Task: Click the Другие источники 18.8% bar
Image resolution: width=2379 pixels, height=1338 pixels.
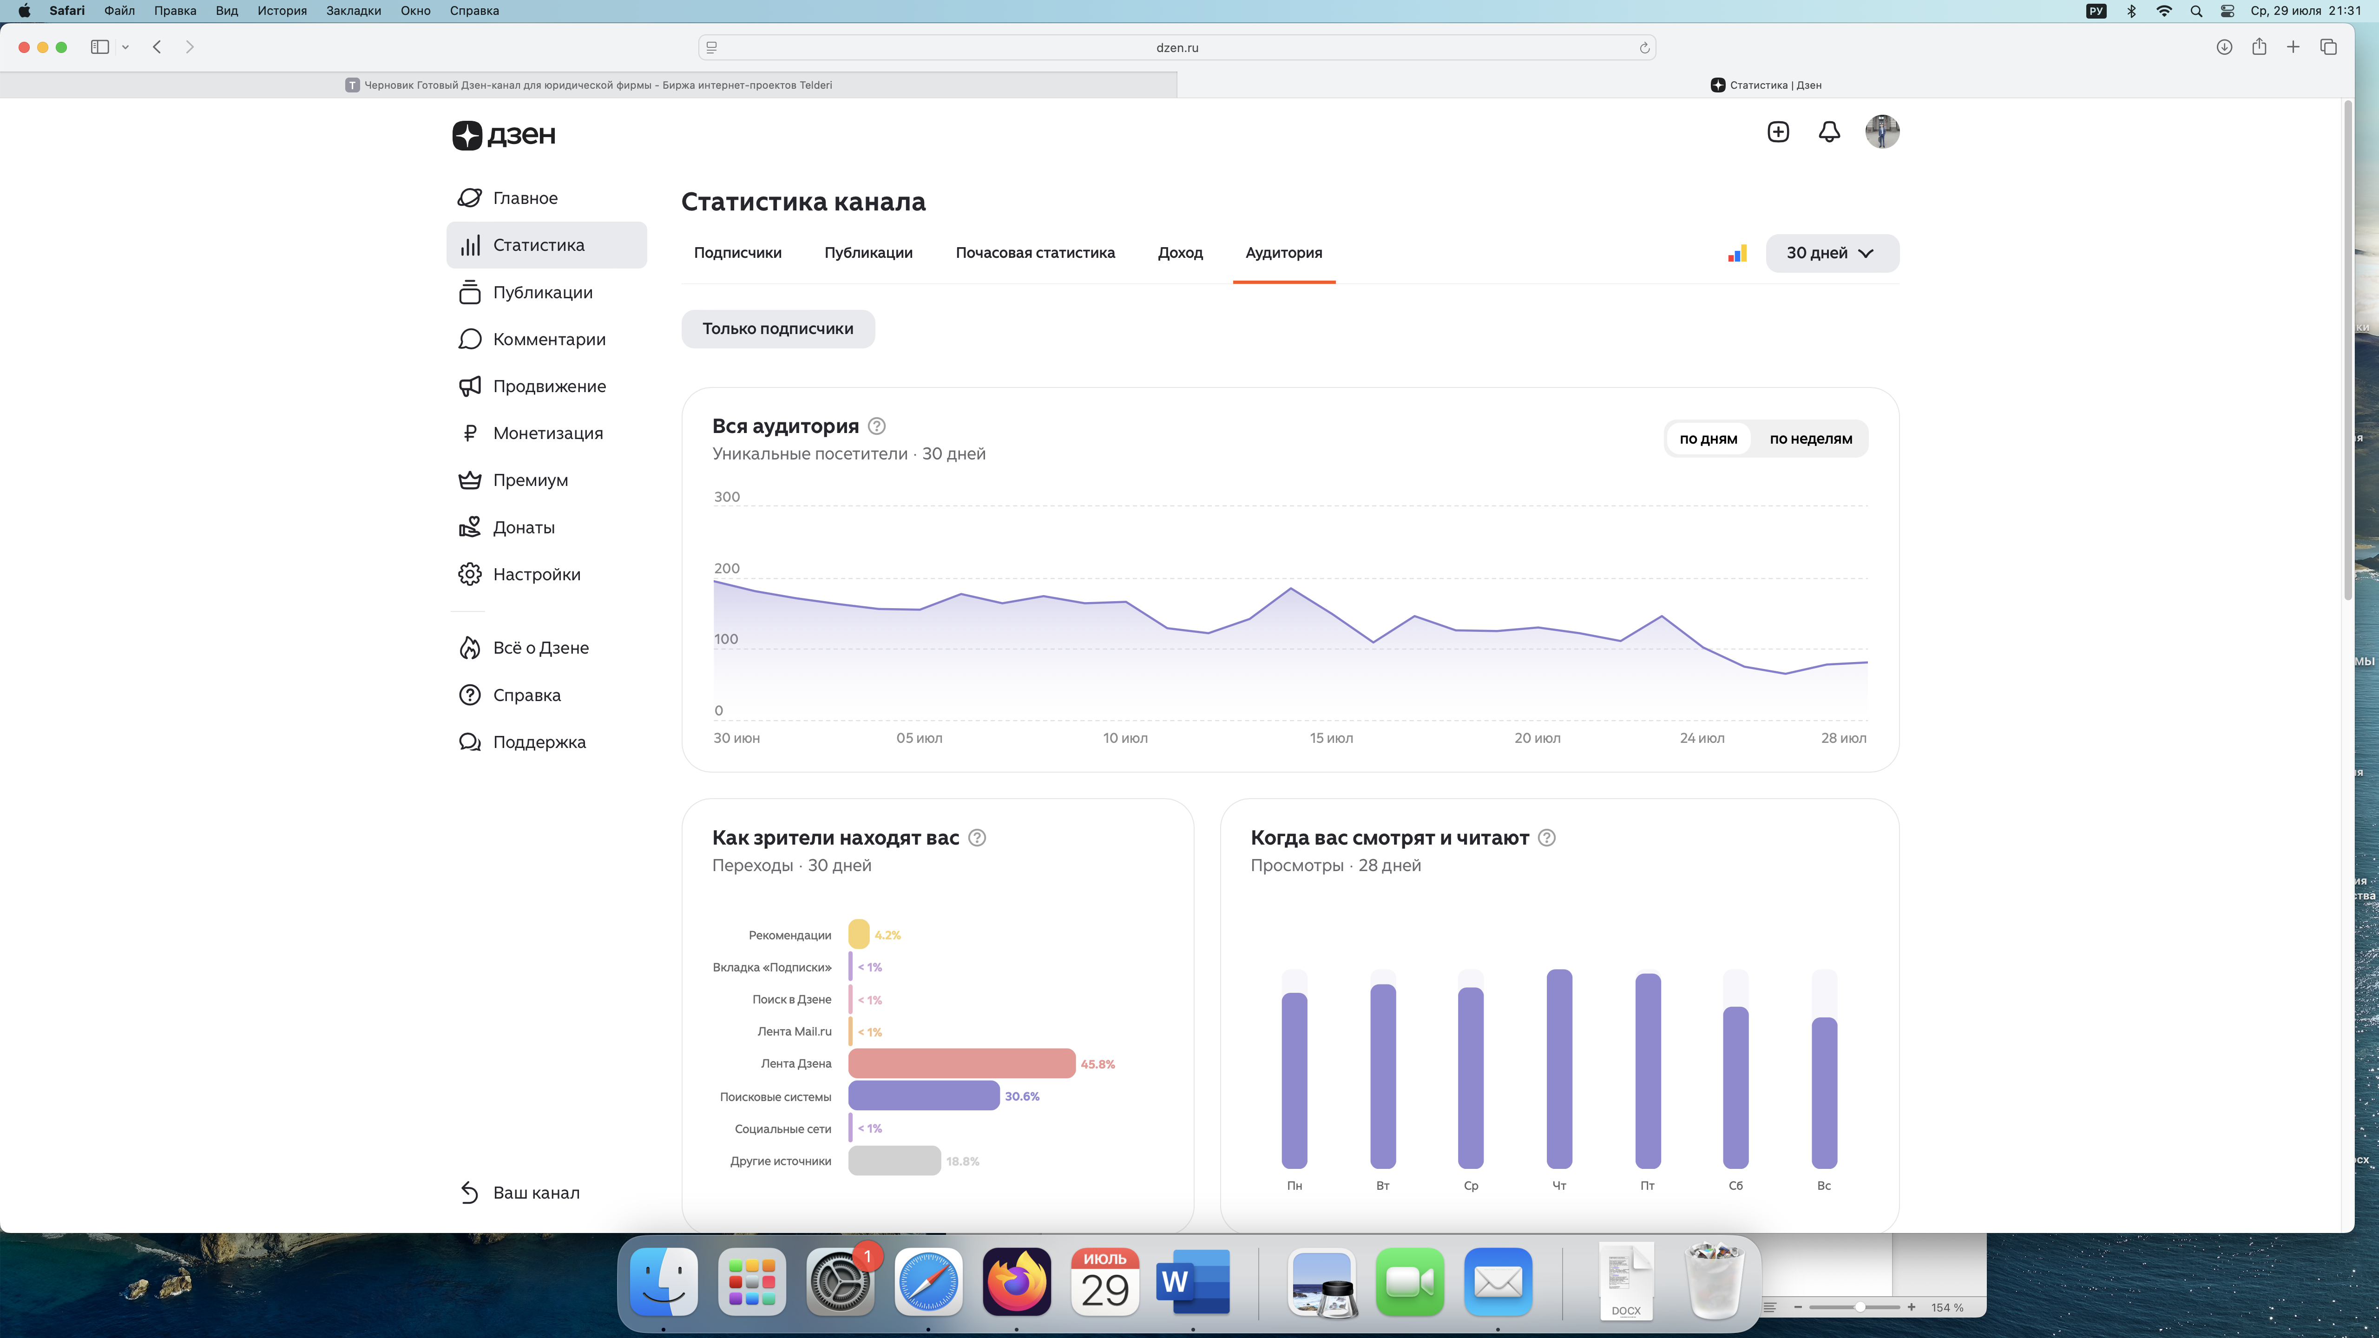Action: [894, 1161]
